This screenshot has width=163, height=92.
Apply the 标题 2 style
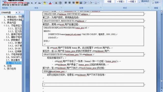[132, 2]
